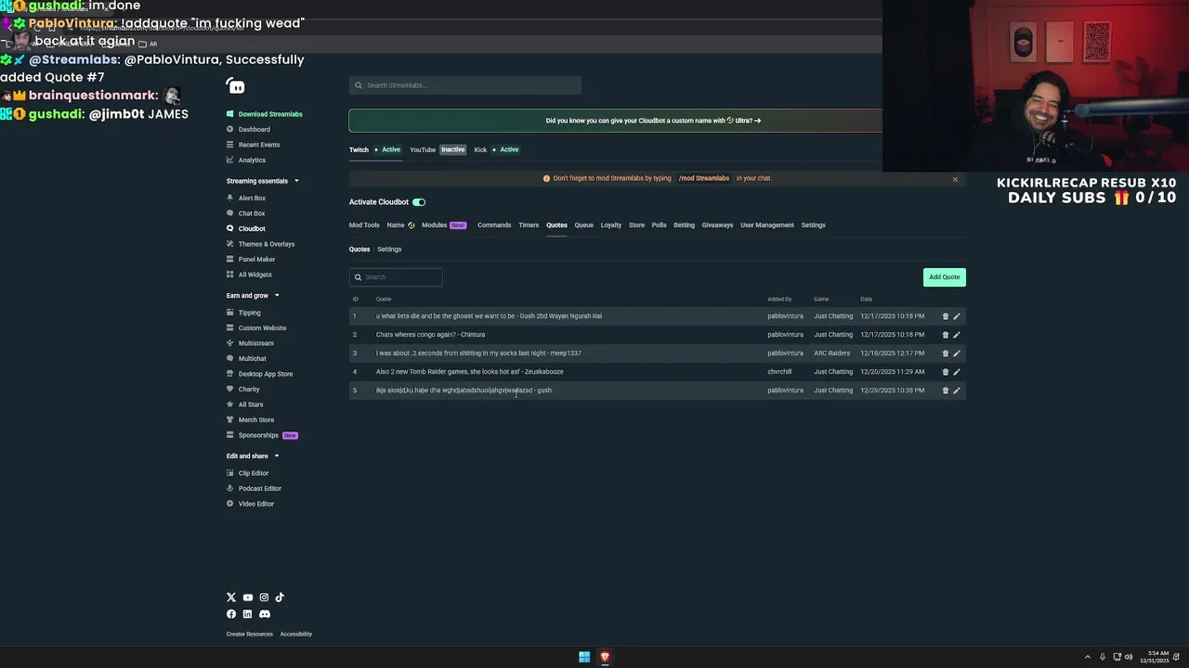The image size is (1189, 668).
Task: Open the User Management tab
Action: point(767,225)
